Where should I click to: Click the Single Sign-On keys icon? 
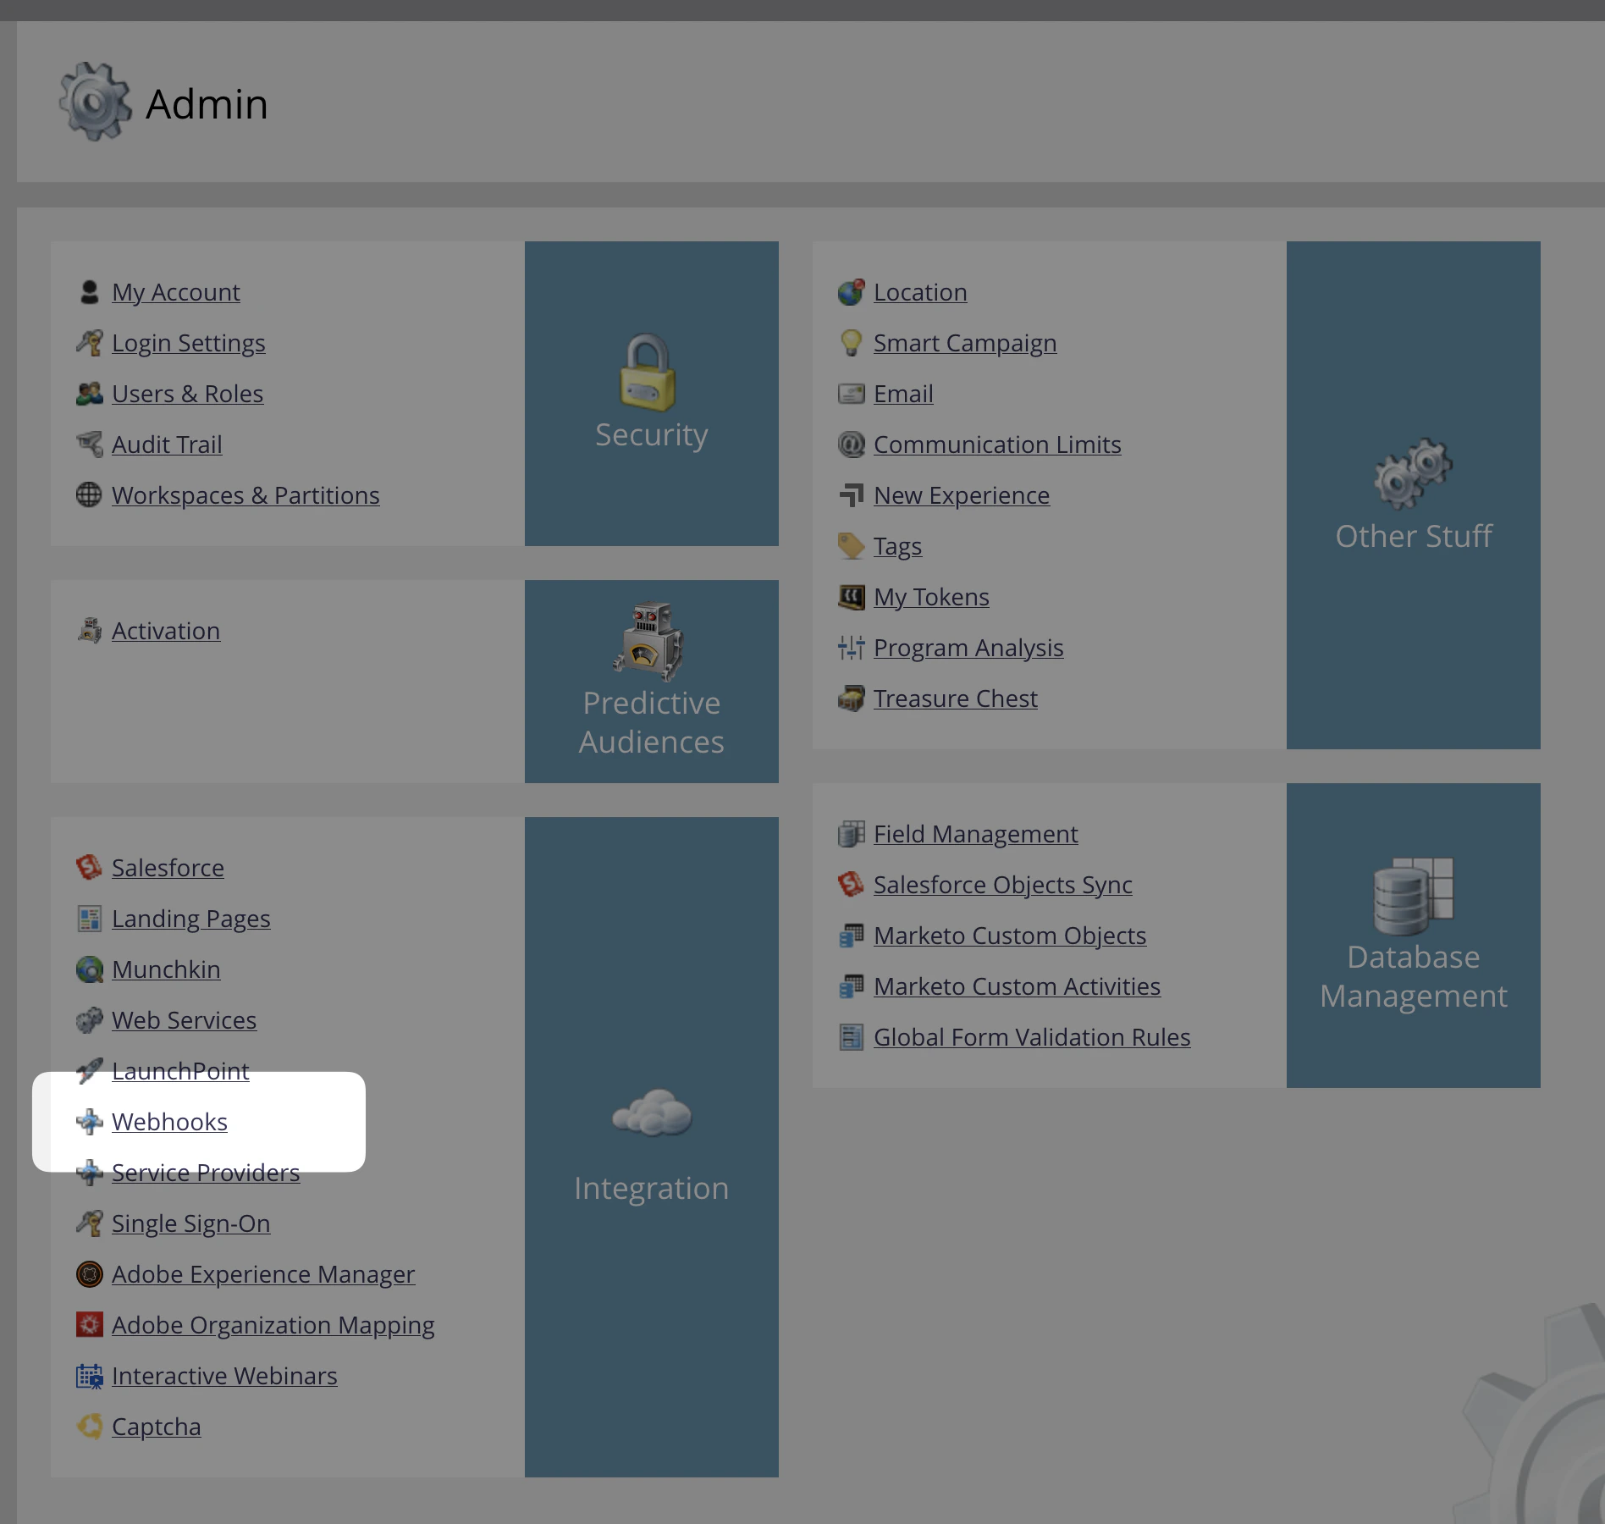point(89,1223)
